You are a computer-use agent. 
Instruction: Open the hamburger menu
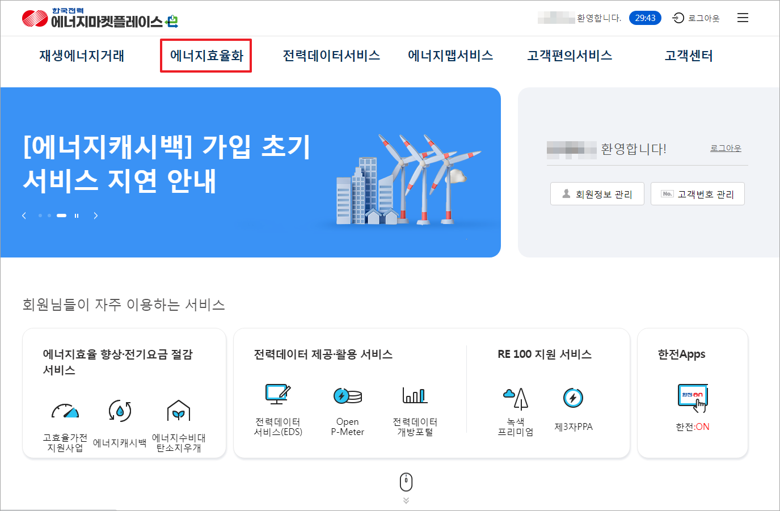743,18
